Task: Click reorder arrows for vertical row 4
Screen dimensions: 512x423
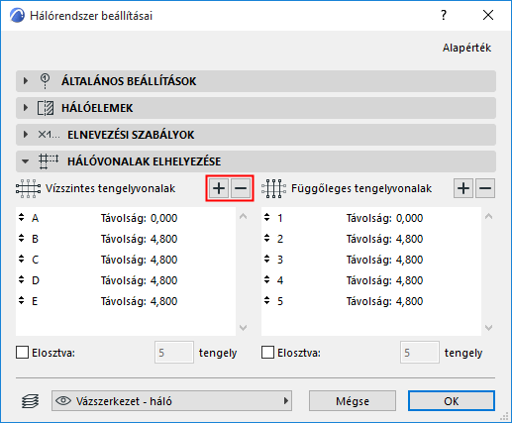Action: click(x=267, y=279)
